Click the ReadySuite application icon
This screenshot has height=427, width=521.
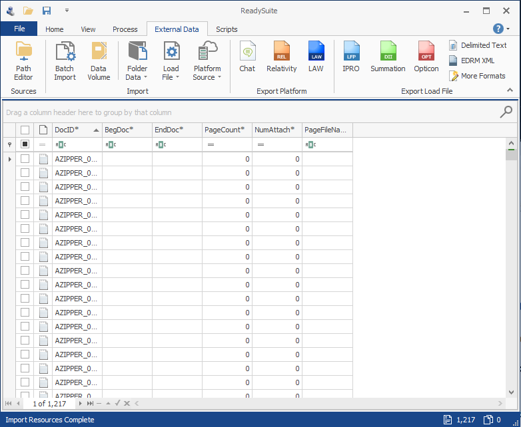11,11
